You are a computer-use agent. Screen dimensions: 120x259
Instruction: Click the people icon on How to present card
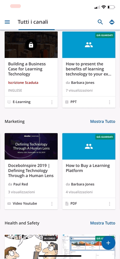tap(89, 45)
